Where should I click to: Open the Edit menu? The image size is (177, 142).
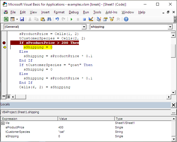coord(23,12)
